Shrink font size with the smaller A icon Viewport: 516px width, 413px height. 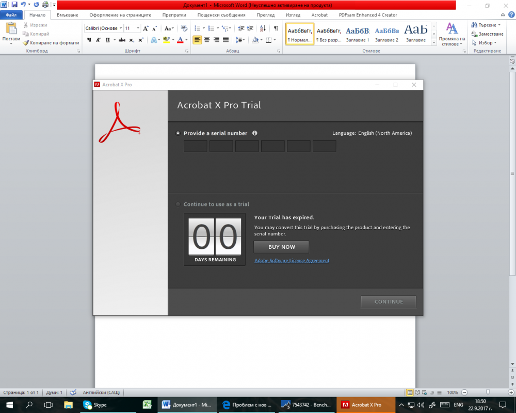click(x=154, y=28)
